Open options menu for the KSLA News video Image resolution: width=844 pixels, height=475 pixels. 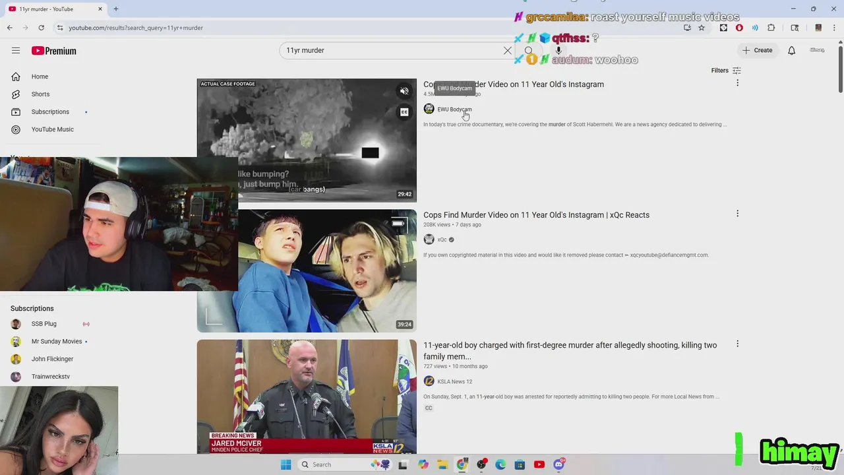[x=737, y=344]
